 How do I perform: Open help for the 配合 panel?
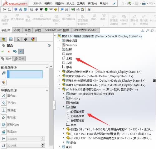(x=49, y=45)
